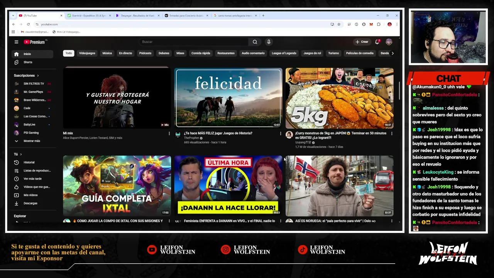Select the Videojuegos filter chip
The height and width of the screenshot is (278, 494).
click(87, 53)
